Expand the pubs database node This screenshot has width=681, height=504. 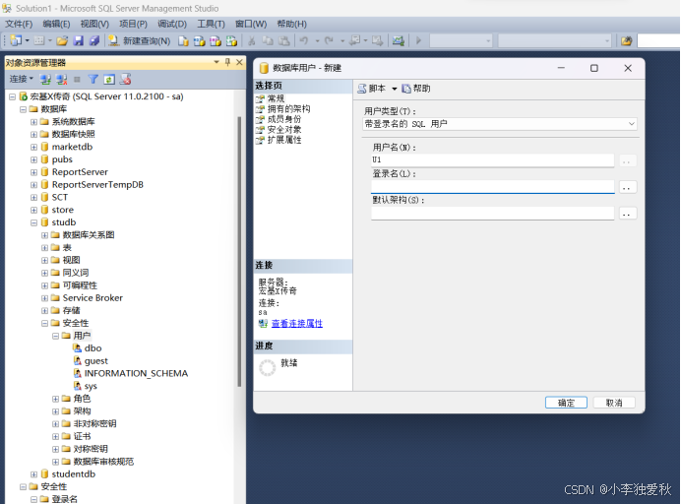click(x=33, y=159)
